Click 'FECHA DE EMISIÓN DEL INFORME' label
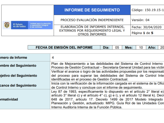The width and height of the screenshot is (164, 123). [64, 47]
